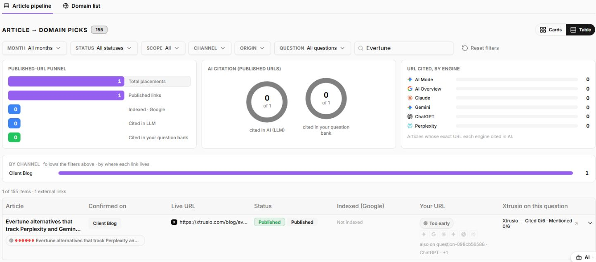Click the Client Blog channel label

coord(21,173)
